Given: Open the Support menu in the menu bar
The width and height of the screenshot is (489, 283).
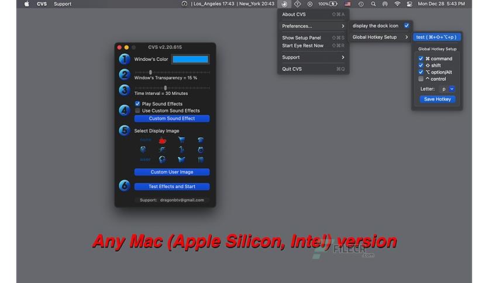Looking at the screenshot, I should pyautogui.click(x=63, y=4).
